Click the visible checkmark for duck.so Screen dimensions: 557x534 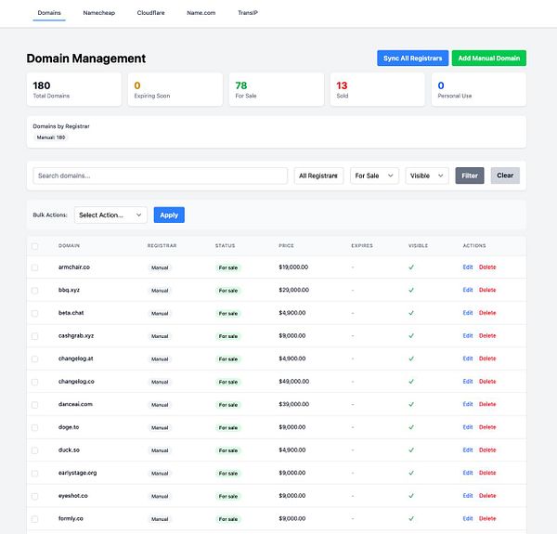pos(411,450)
